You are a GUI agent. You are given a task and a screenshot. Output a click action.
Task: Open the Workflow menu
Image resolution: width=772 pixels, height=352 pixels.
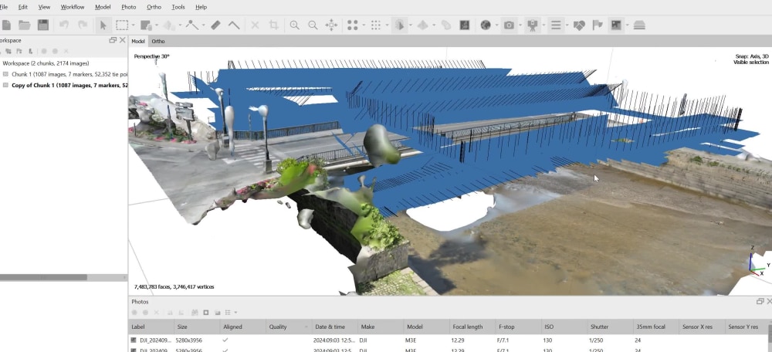point(73,7)
